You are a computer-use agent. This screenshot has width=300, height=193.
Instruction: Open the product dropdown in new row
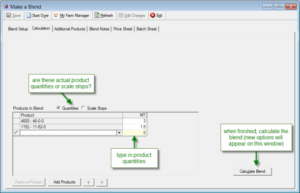119,133
